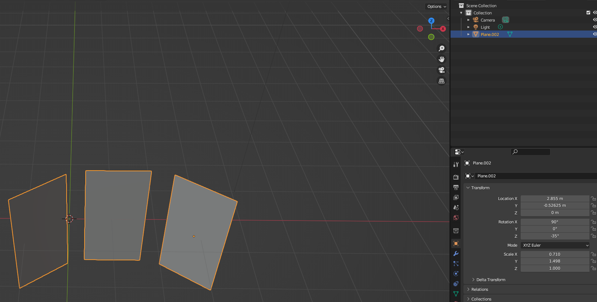Image resolution: width=597 pixels, height=302 pixels.
Task: Open the viewport sidebar with arrow toggle
Action: pyautogui.click(x=448, y=19)
